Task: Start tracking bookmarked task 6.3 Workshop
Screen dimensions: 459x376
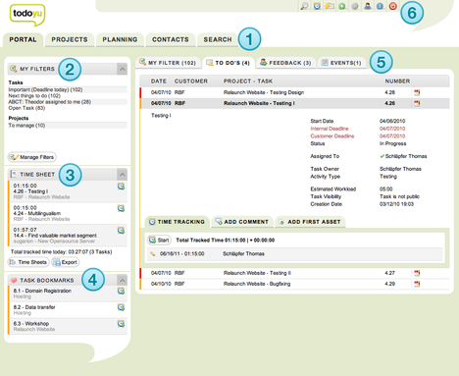Action: pos(121,324)
